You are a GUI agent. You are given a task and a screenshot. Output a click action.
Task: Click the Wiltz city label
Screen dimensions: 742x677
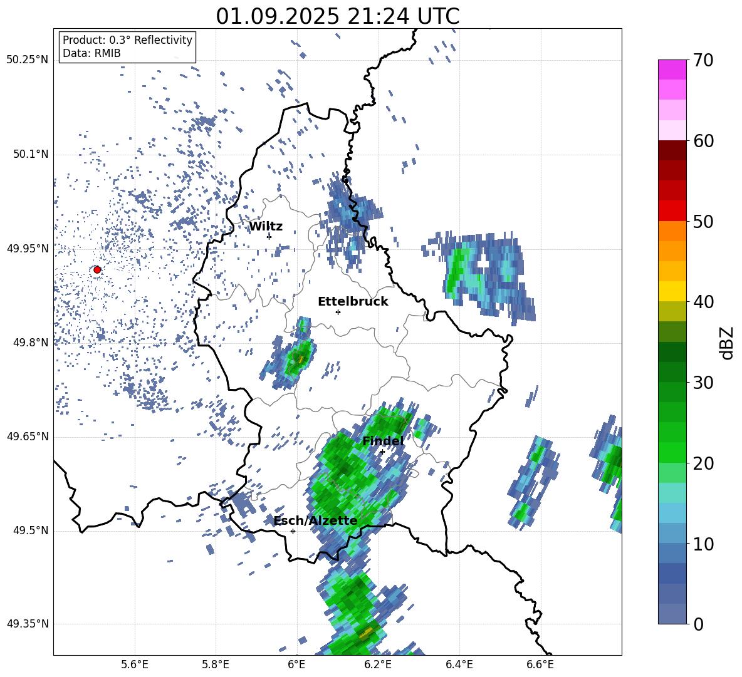pos(266,227)
